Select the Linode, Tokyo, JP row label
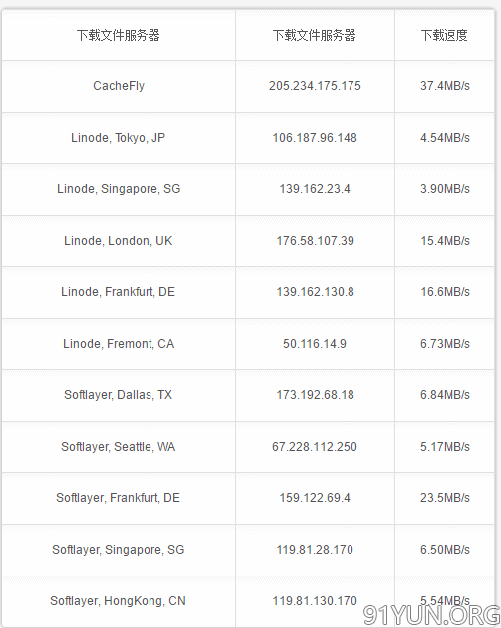Viewport: 501px width, 628px height. [118, 138]
